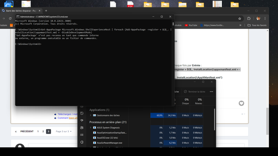
Task: Open the Details list sidebar icon
Action: [x=82, y=135]
